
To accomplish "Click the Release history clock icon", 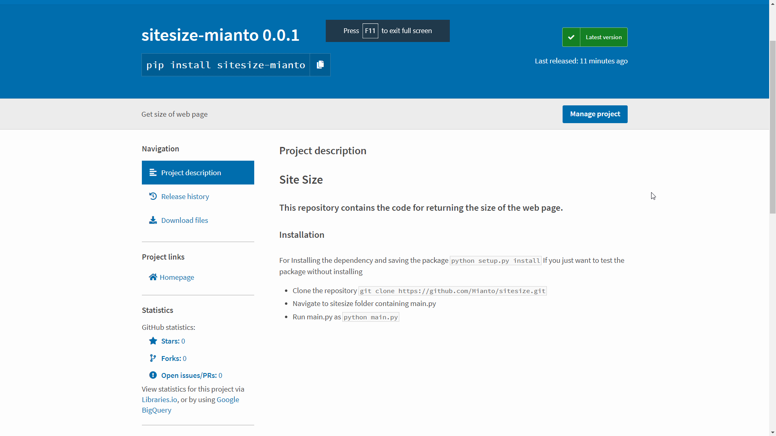I will point(153,196).
